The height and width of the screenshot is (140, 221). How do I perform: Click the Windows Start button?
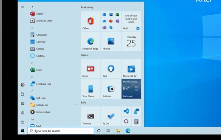click(x=22, y=131)
